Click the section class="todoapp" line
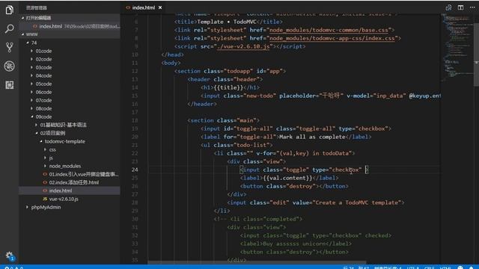Viewport: 479px width, 269px height. [x=230, y=71]
